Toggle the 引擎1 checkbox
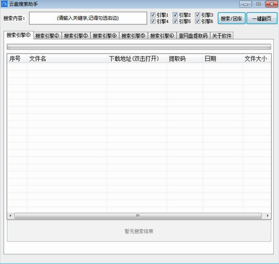The width and height of the screenshot is (279, 264). pos(153,15)
